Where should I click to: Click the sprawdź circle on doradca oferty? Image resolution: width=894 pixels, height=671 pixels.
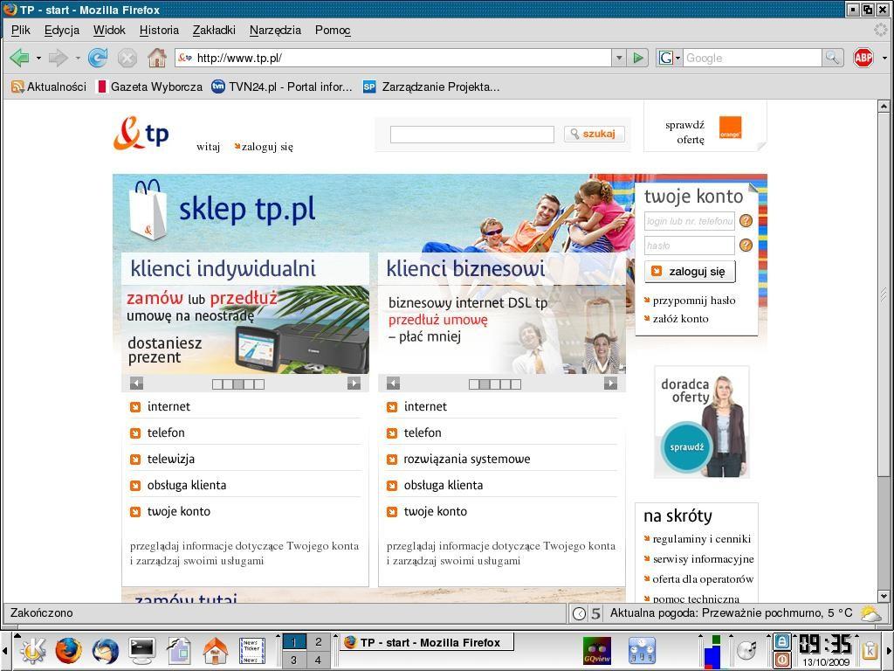tap(686, 447)
